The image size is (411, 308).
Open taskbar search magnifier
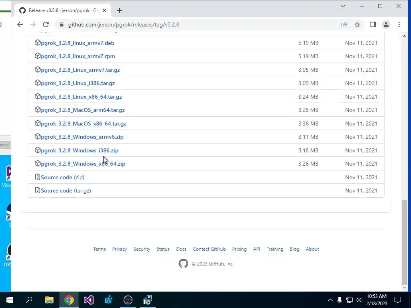(x=29, y=300)
